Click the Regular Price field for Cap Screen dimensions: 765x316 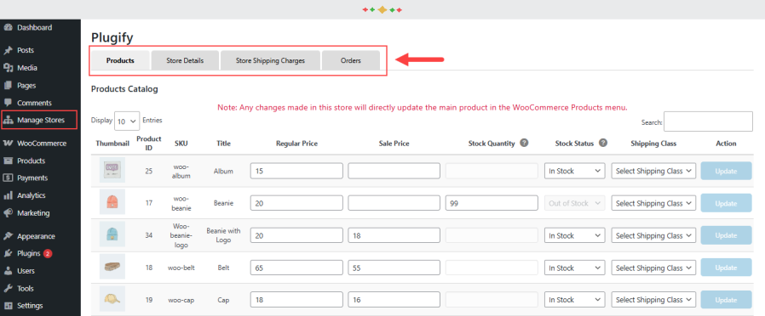296,300
